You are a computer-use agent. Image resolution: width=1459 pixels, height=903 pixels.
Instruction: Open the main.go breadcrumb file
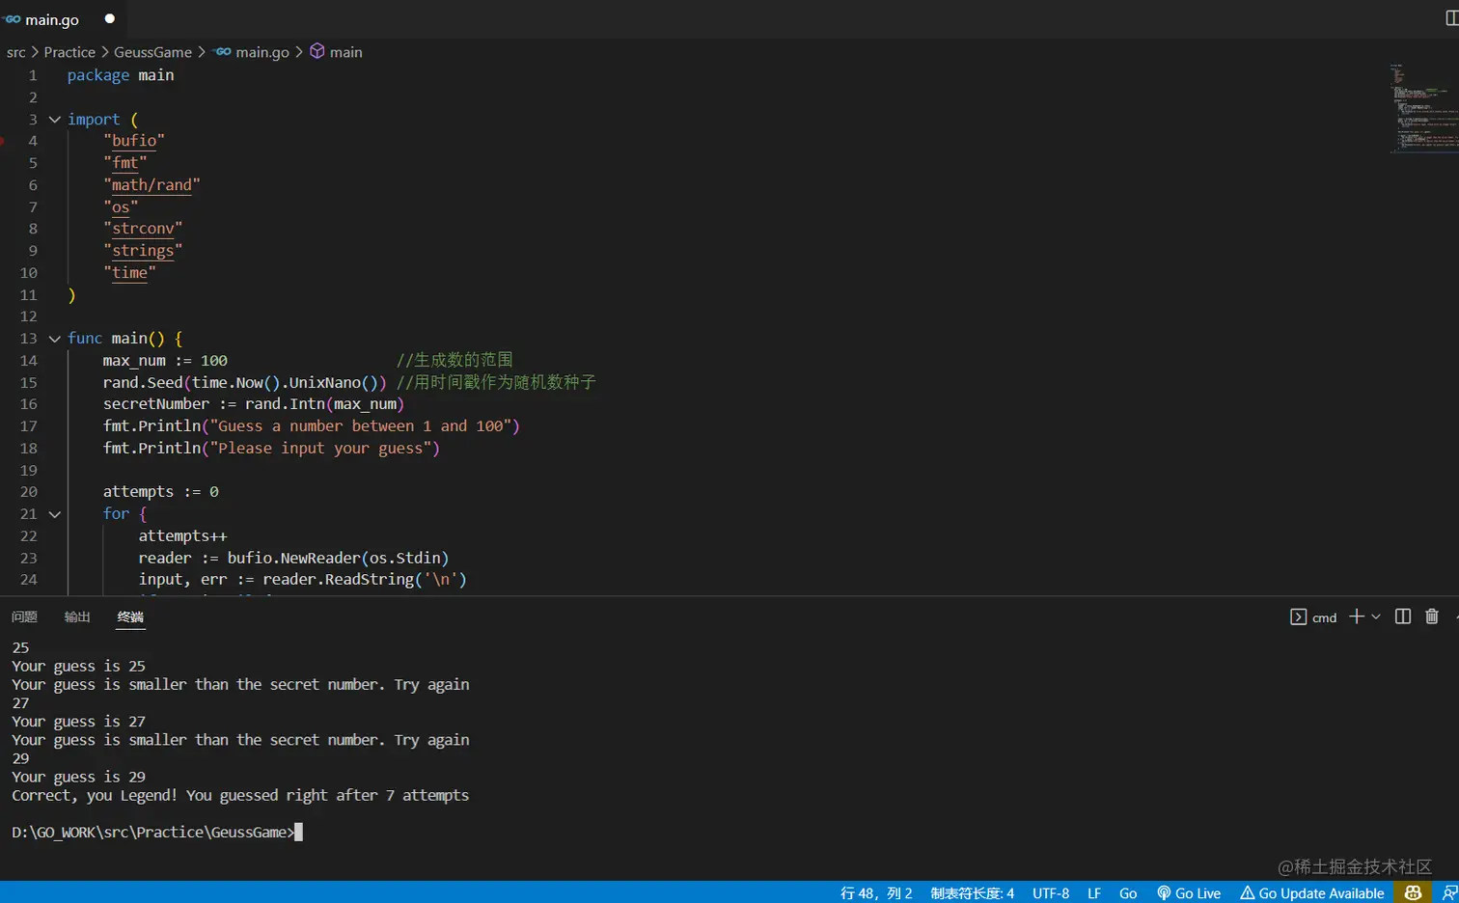(x=253, y=52)
